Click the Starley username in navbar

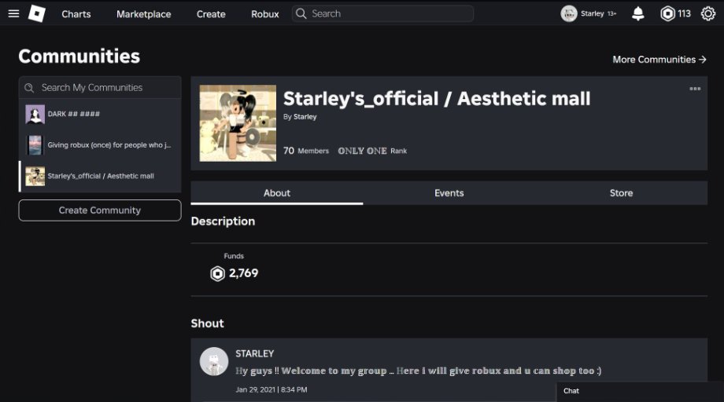tap(593, 14)
